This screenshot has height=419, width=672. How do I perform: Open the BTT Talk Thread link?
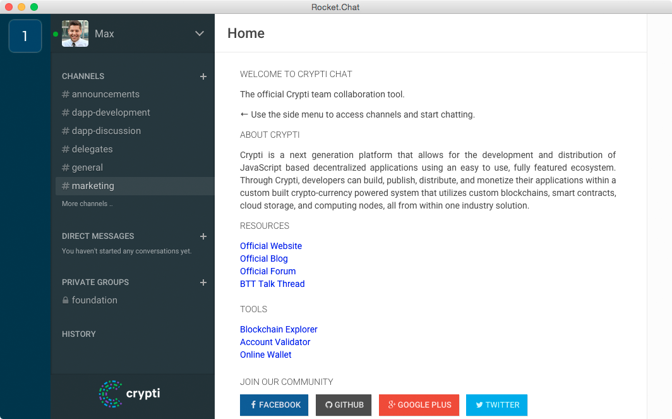pyautogui.click(x=272, y=284)
